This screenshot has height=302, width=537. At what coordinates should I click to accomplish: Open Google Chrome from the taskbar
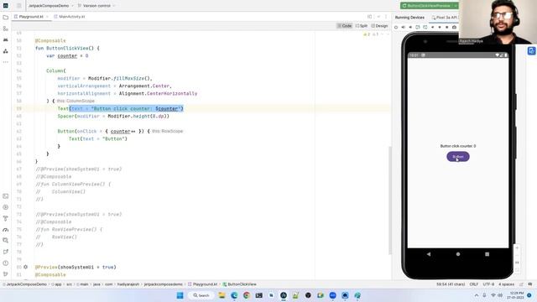pos(247,295)
